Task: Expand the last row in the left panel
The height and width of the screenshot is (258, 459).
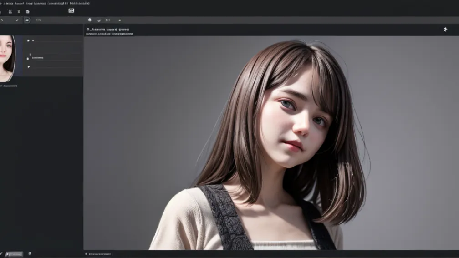Action: click(x=28, y=67)
